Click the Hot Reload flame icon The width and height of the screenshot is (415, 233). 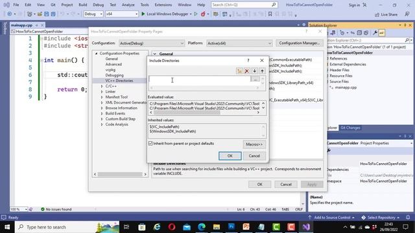click(203, 14)
